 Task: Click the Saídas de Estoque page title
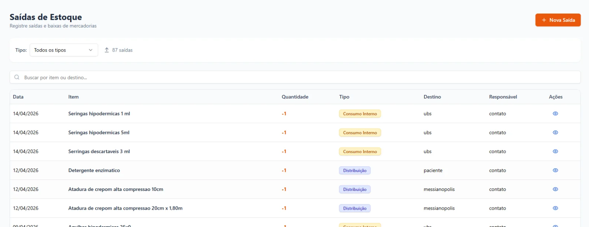(x=46, y=17)
